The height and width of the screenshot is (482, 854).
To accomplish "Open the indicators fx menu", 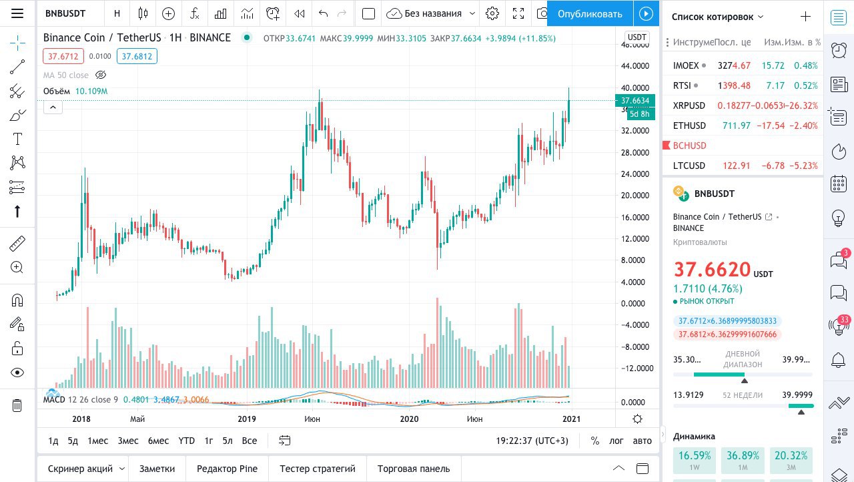I will [194, 13].
